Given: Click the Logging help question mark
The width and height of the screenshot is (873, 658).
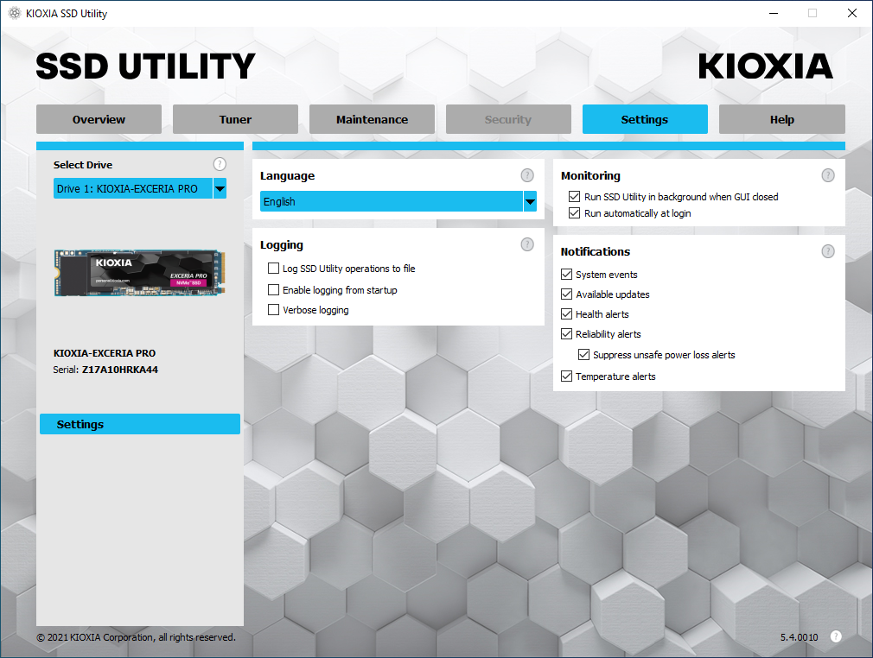Looking at the screenshot, I should [x=527, y=244].
